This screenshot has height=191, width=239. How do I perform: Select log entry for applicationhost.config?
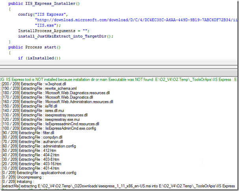tap(39, 172)
